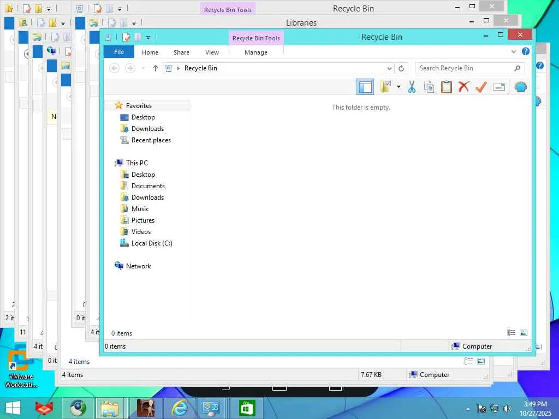Open the Home ribbon tab

coord(150,52)
